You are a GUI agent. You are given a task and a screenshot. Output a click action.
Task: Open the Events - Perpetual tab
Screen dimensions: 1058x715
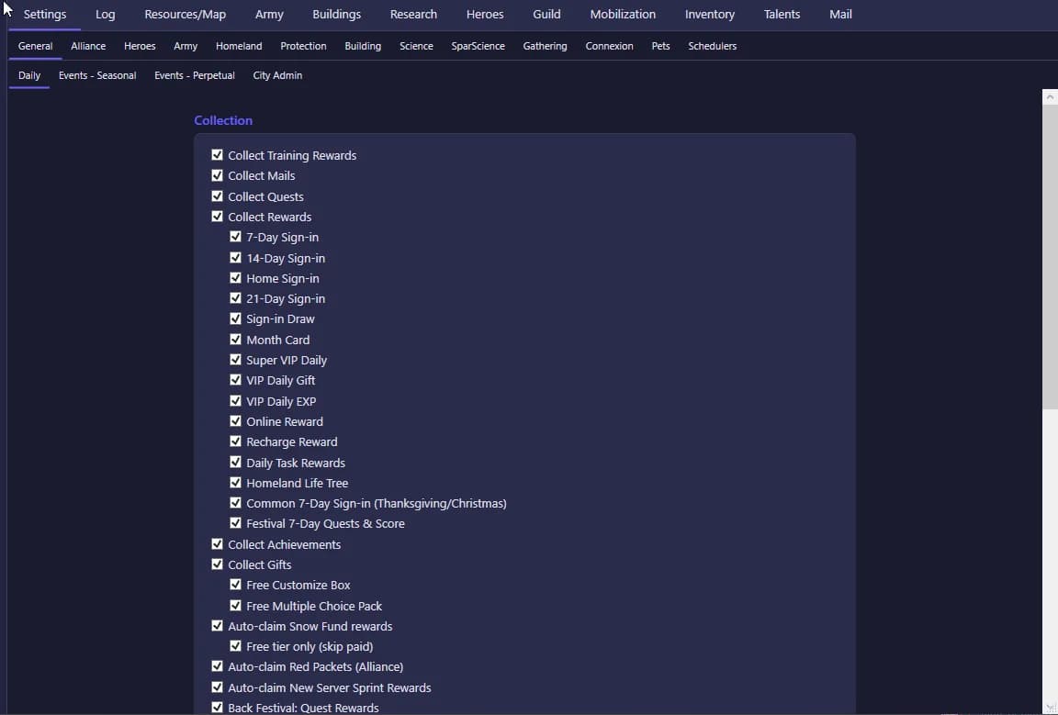coord(195,75)
